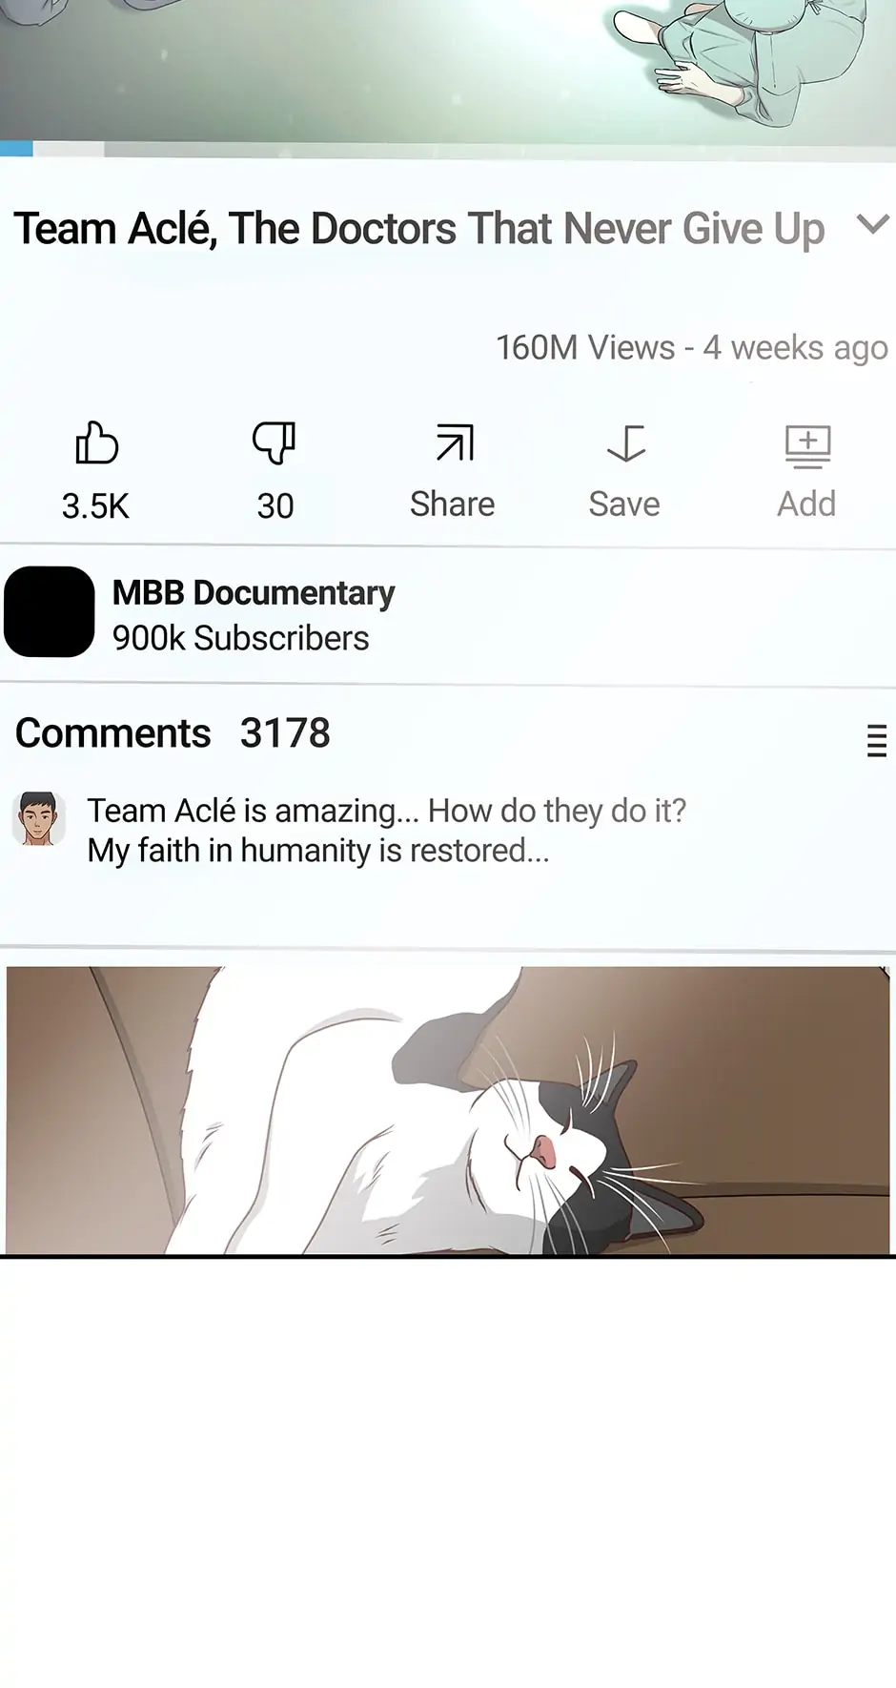896x1688 pixels.
Task: Click the 30 dislikes count
Action: click(x=275, y=505)
